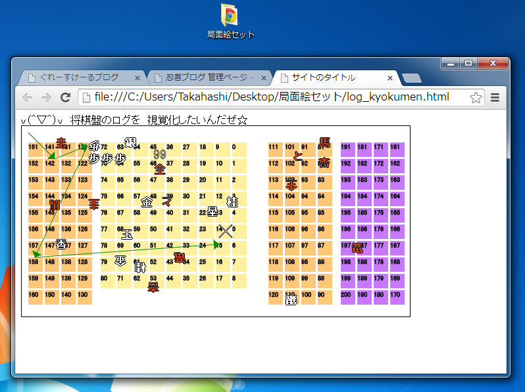Click the X mark near cell 14
Viewport: 525px width, 392px height.
coord(226,231)
